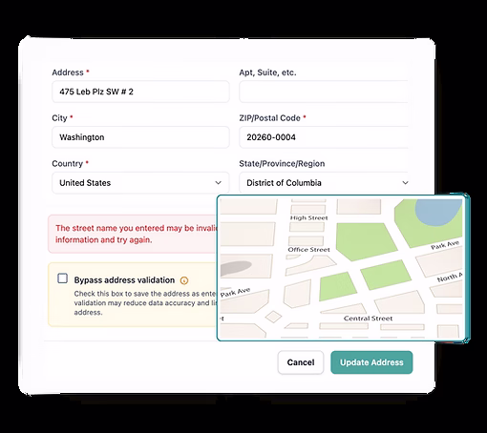This screenshot has width=487, height=433.
Task: Open the State/Province/Region dropdown
Action: tap(324, 183)
